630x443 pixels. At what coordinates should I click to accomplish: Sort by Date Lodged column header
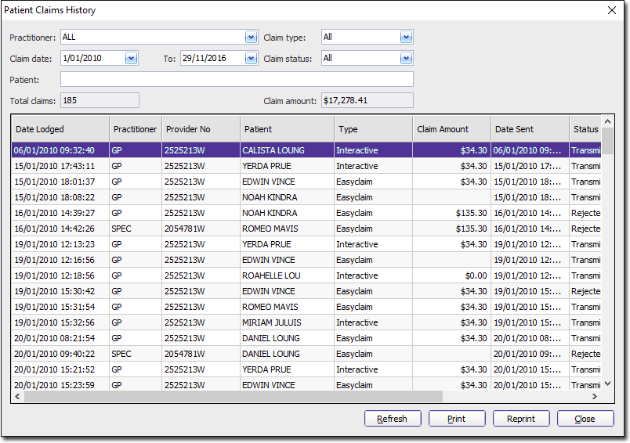click(x=60, y=129)
